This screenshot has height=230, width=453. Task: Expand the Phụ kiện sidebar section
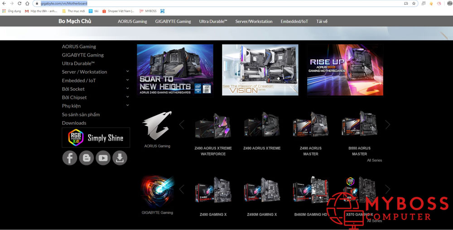[x=127, y=105]
